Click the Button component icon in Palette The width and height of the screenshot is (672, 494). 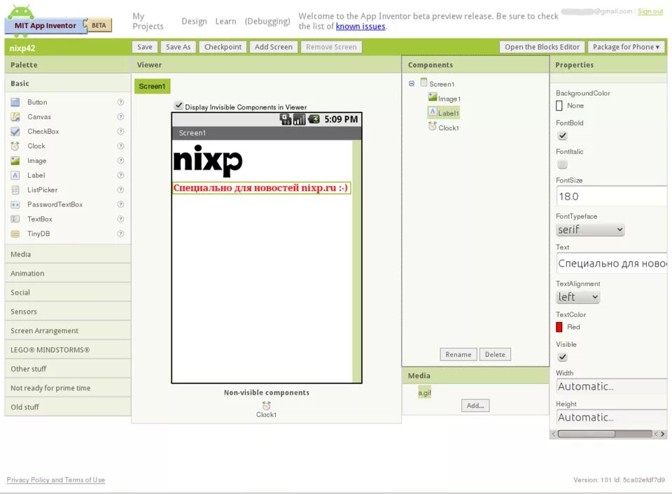point(15,102)
